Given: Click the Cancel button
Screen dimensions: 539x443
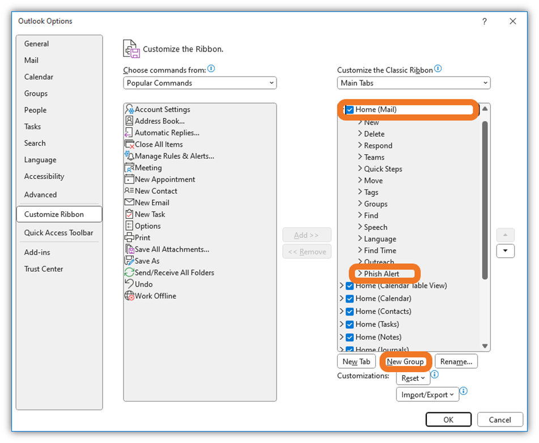Looking at the screenshot, I should coord(500,420).
